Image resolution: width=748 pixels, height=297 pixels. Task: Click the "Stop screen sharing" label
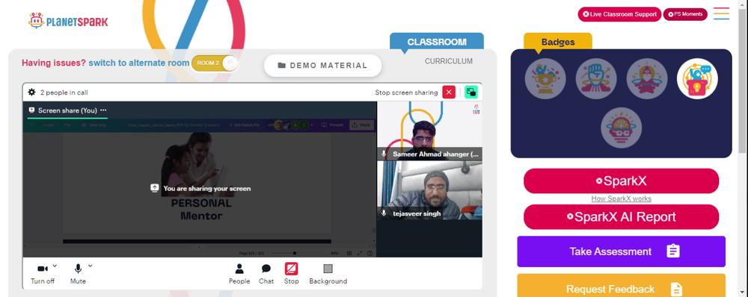(406, 93)
